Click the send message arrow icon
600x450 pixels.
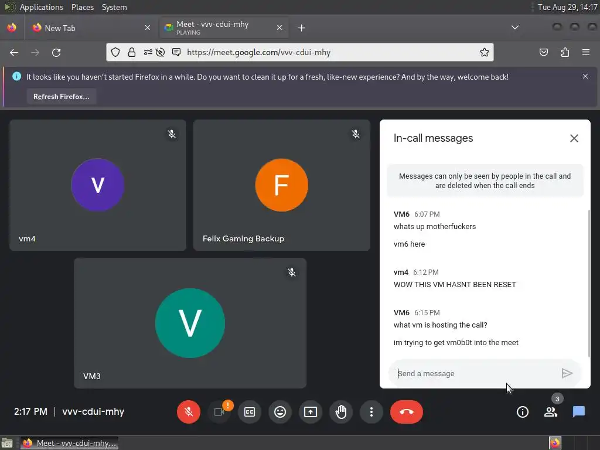(x=567, y=373)
